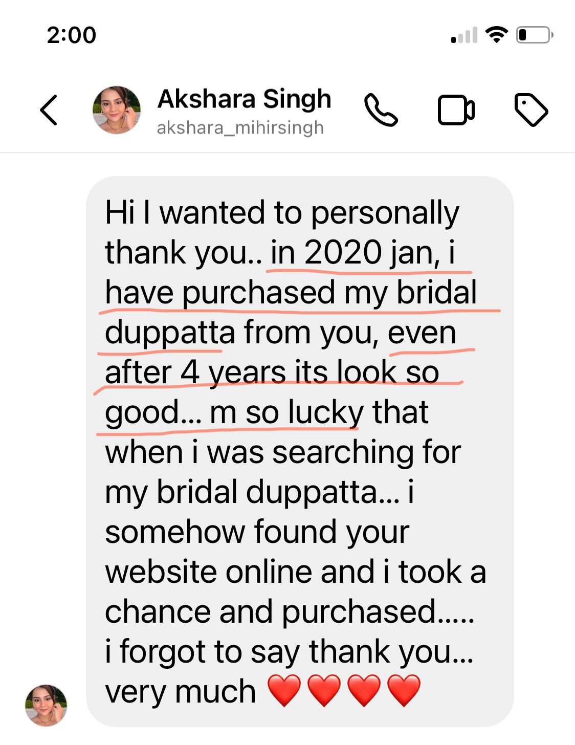Screen dimensions: 575x745
Task: Click the first red heart emoji
Action: [x=284, y=691]
